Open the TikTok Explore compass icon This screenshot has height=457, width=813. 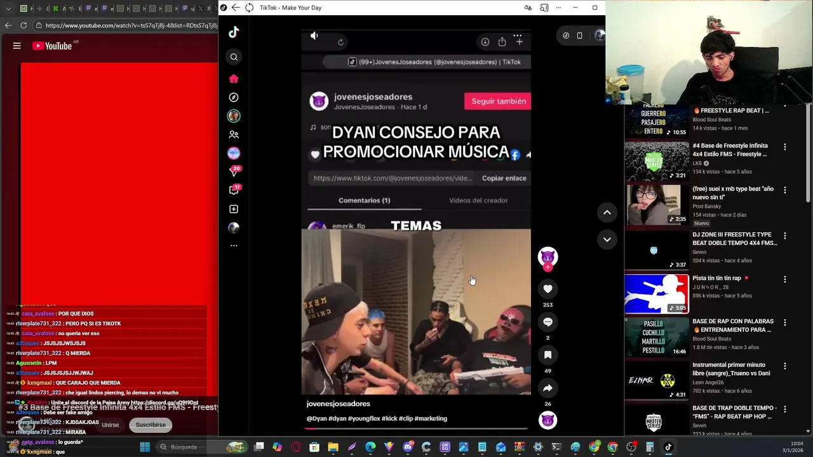point(234,97)
